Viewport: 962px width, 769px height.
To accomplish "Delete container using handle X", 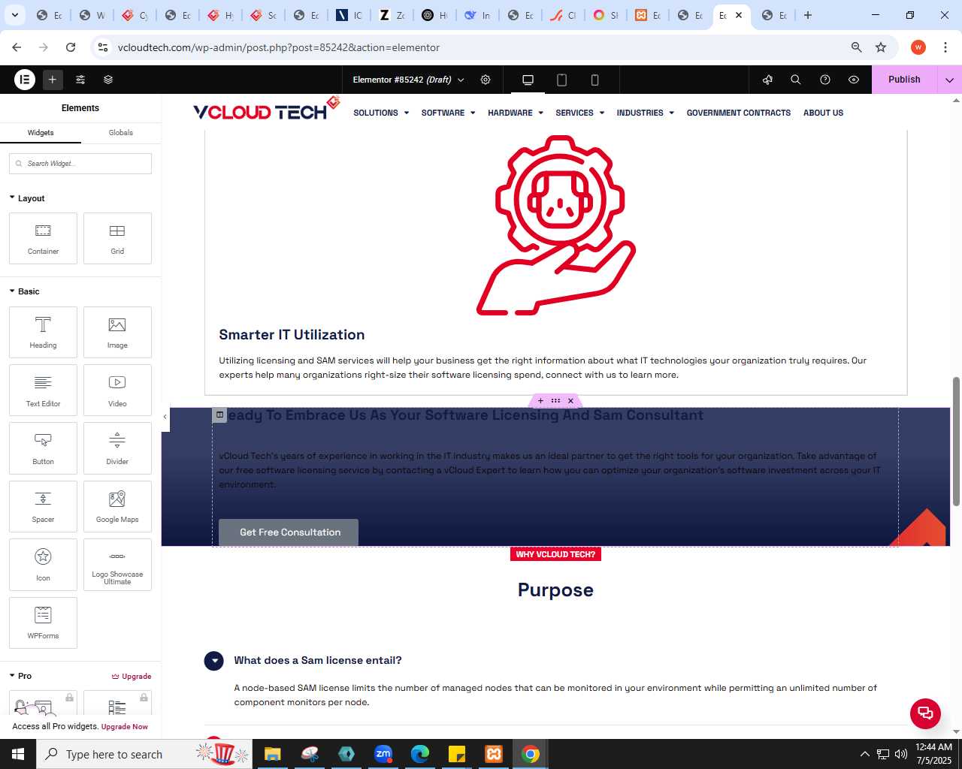I will 570,401.
